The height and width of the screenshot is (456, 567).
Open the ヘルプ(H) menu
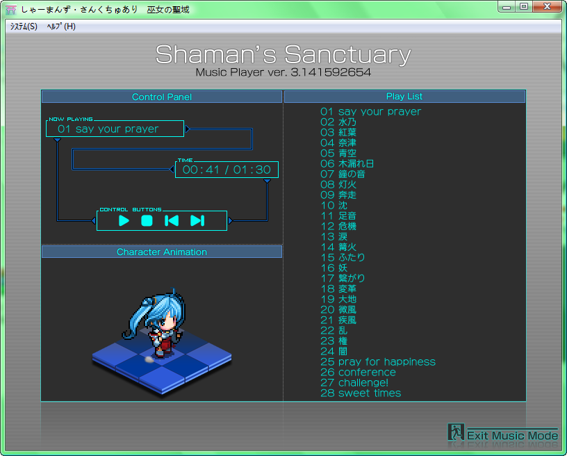[x=61, y=26]
